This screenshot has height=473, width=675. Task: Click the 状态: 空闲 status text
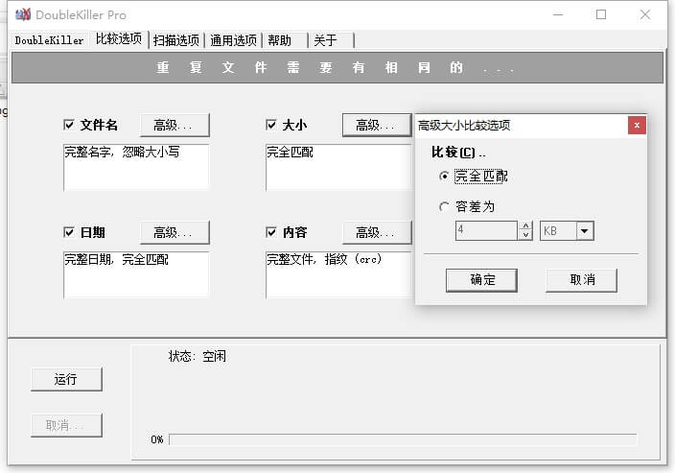(x=197, y=356)
